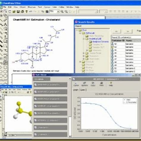
Task: Open the File menu in ChemDraw
Action: [5, 7]
